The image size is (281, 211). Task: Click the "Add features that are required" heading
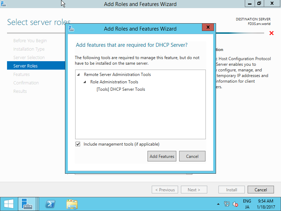click(x=132, y=45)
